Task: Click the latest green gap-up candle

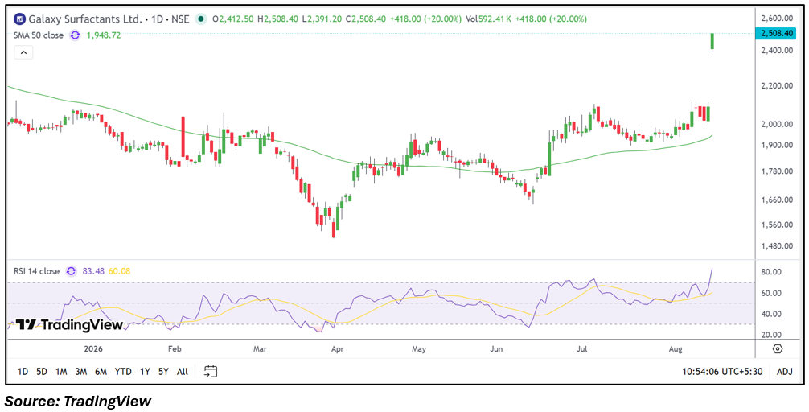Action: [x=712, y=41]
